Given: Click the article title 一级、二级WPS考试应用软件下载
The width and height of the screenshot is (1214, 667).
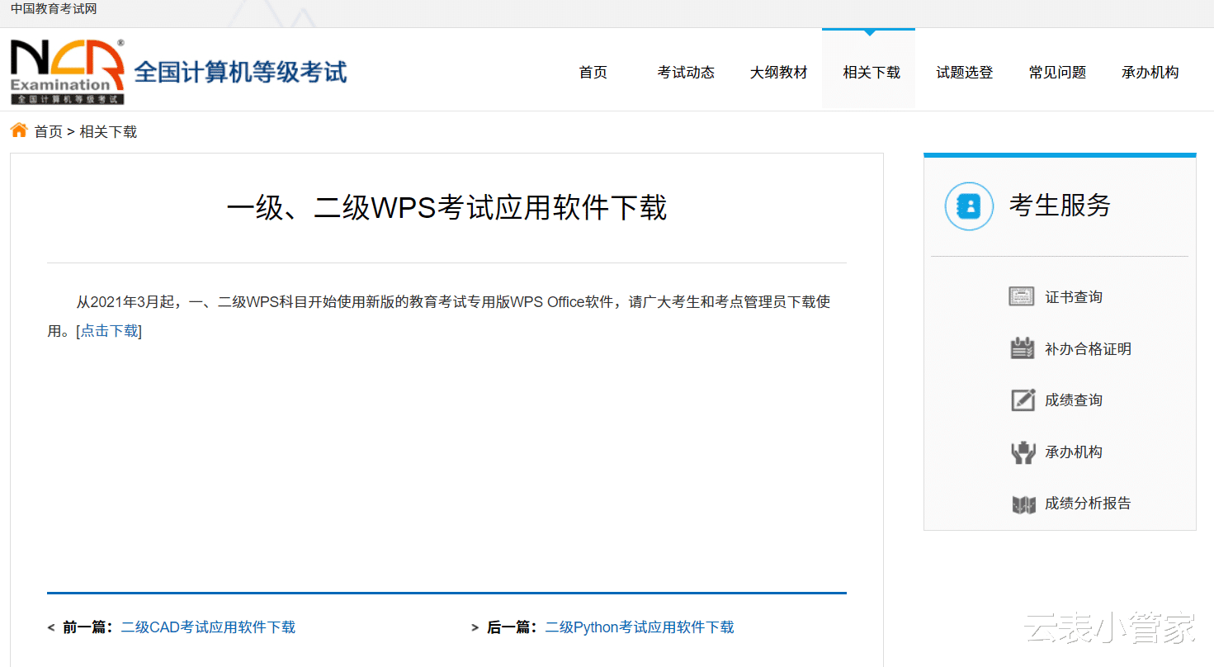Looking at the screenshot, I should [446, 207].
